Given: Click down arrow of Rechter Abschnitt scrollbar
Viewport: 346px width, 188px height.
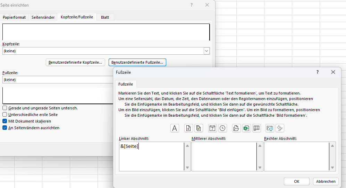Looking at the screenshot, I should coord(332,168).
